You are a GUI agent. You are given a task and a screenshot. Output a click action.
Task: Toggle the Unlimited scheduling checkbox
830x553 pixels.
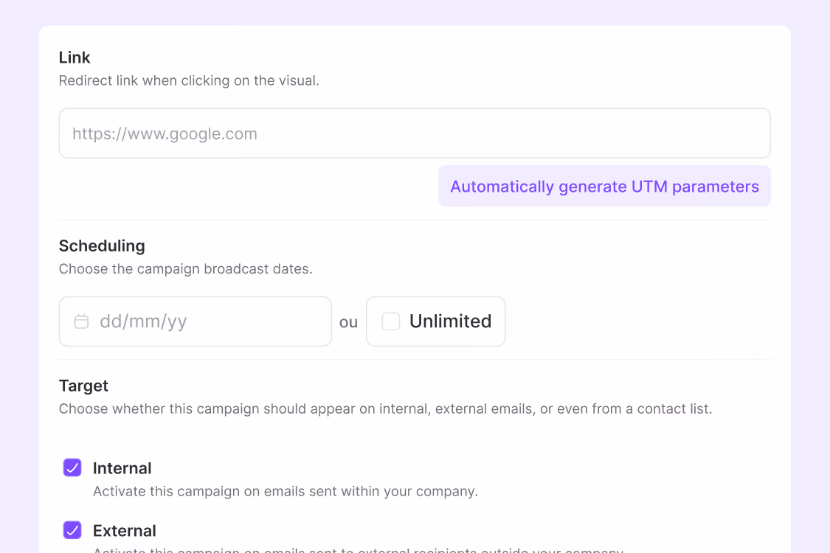(390, 321)
